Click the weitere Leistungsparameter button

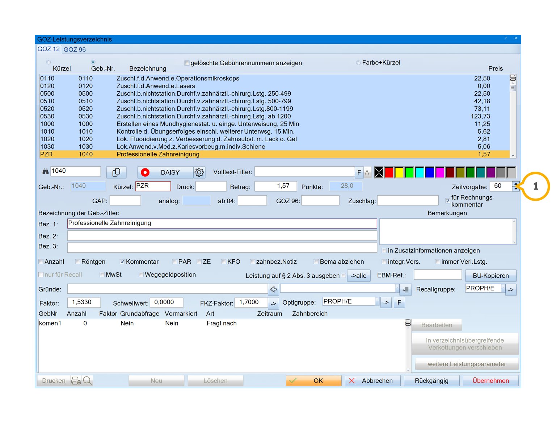[467, 364]
